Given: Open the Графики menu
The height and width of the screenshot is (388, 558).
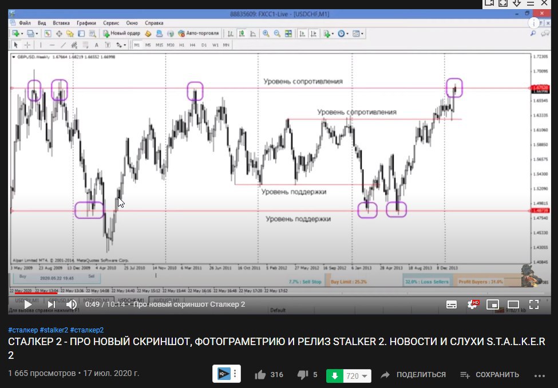Looking at the screenshot, I should pos(86,23).
